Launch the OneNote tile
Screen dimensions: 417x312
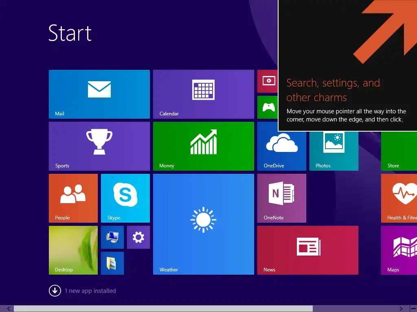(x=282, y=198)
